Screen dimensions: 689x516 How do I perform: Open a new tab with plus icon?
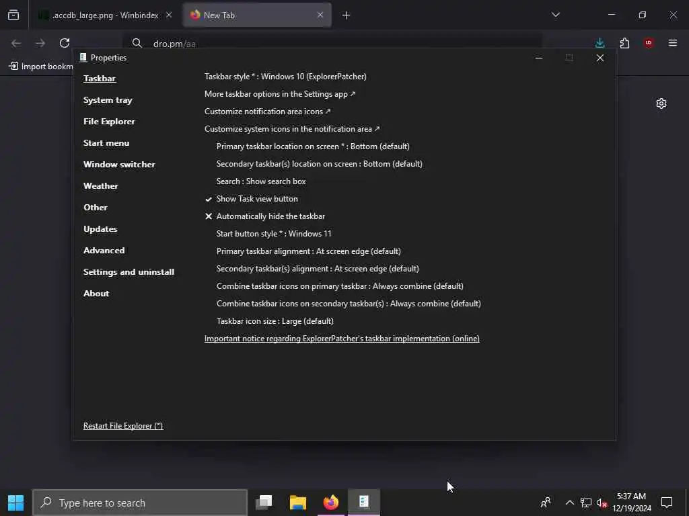pos(346,15)
